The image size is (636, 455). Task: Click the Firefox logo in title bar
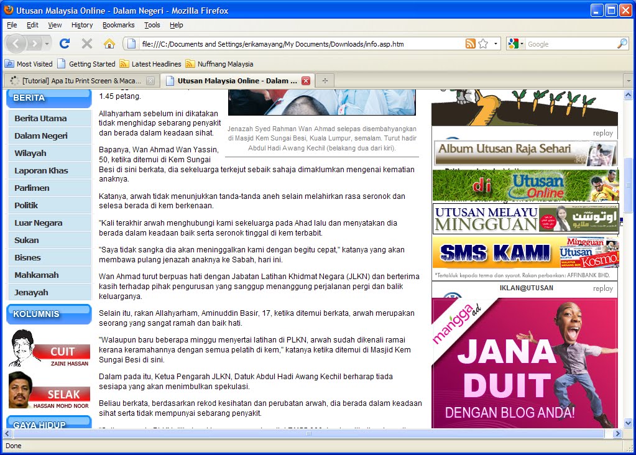tap(9, 10)
